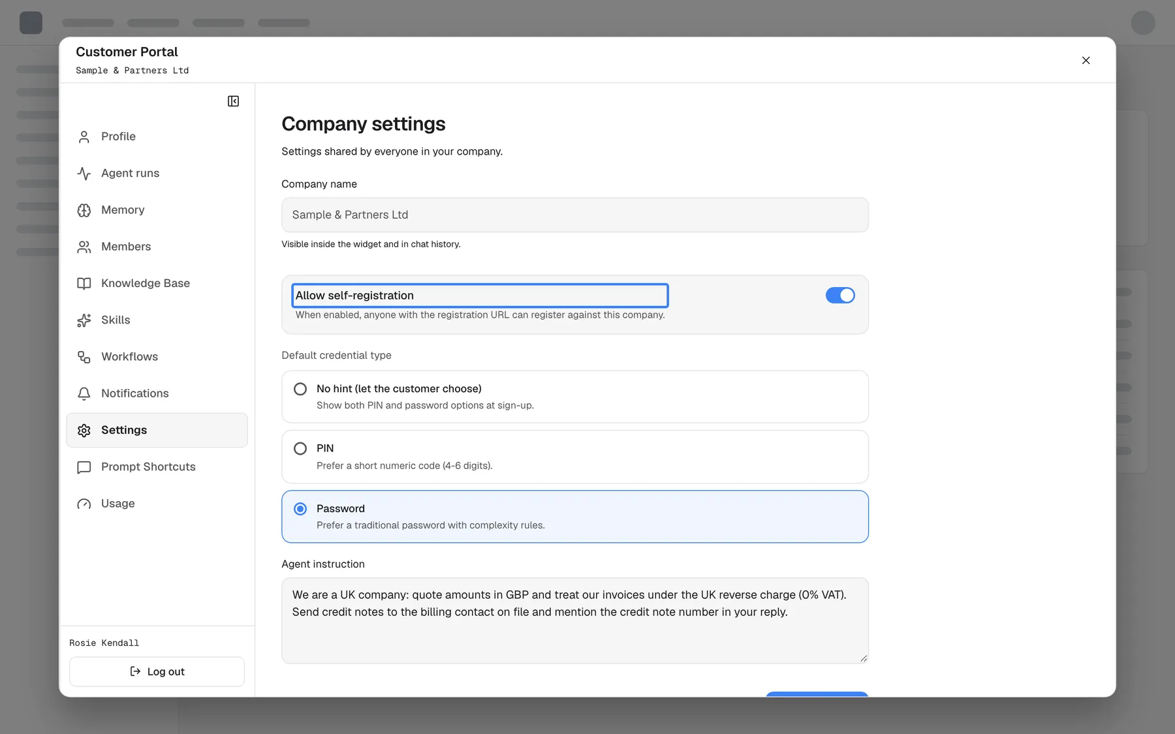Open the Members page
This screenshot has height=734, width=1175.
click(x=157, y=247)
